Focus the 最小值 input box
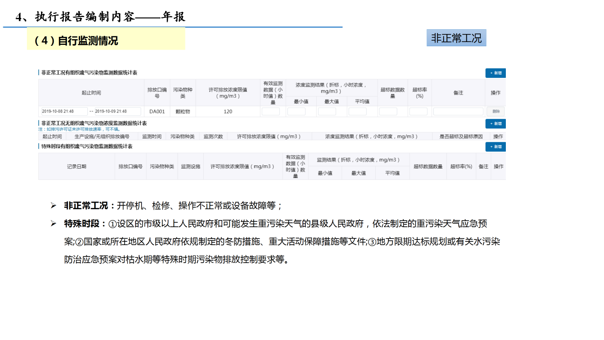 [296, 111]
